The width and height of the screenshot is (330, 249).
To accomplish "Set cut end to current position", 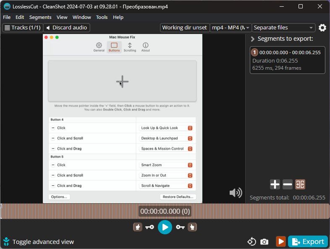I will 192,227.
